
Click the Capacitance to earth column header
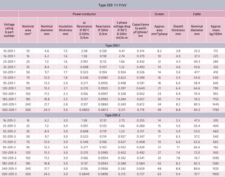point(141,30)
